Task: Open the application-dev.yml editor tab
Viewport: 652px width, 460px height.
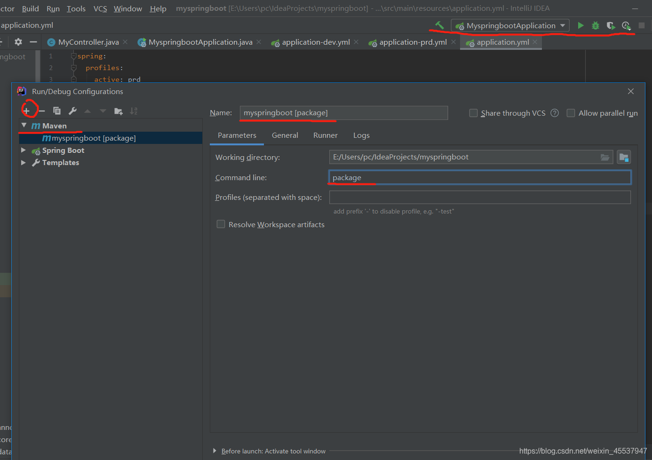Action: tap(316, 42)
